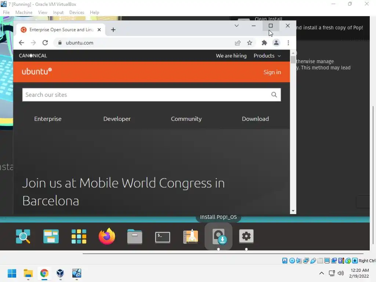Follow the We are hiring link
Viewport: 376px width, 282px height.
click(231, 56)
